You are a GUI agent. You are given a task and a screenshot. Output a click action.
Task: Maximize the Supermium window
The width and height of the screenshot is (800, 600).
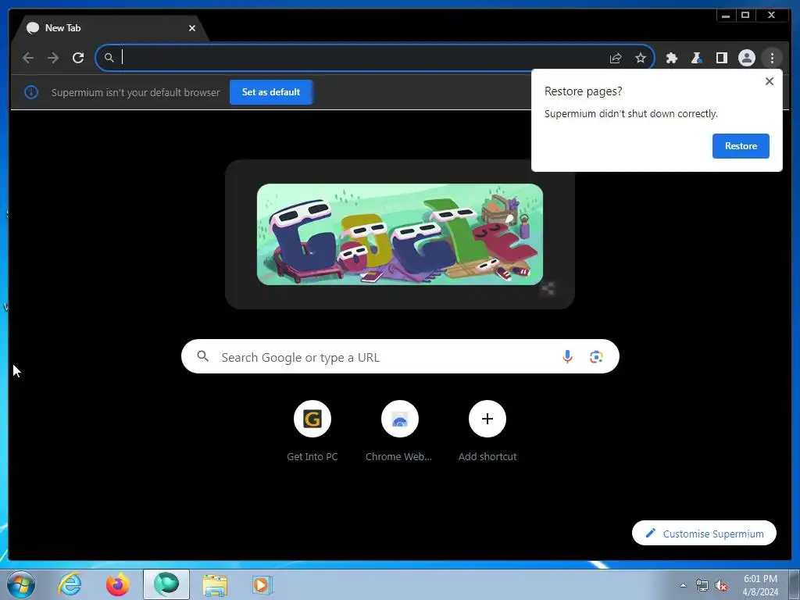pyautogui.click(x=745, y=16)
